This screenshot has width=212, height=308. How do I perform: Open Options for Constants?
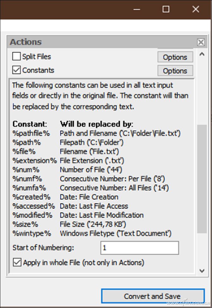tap(175, 71)
